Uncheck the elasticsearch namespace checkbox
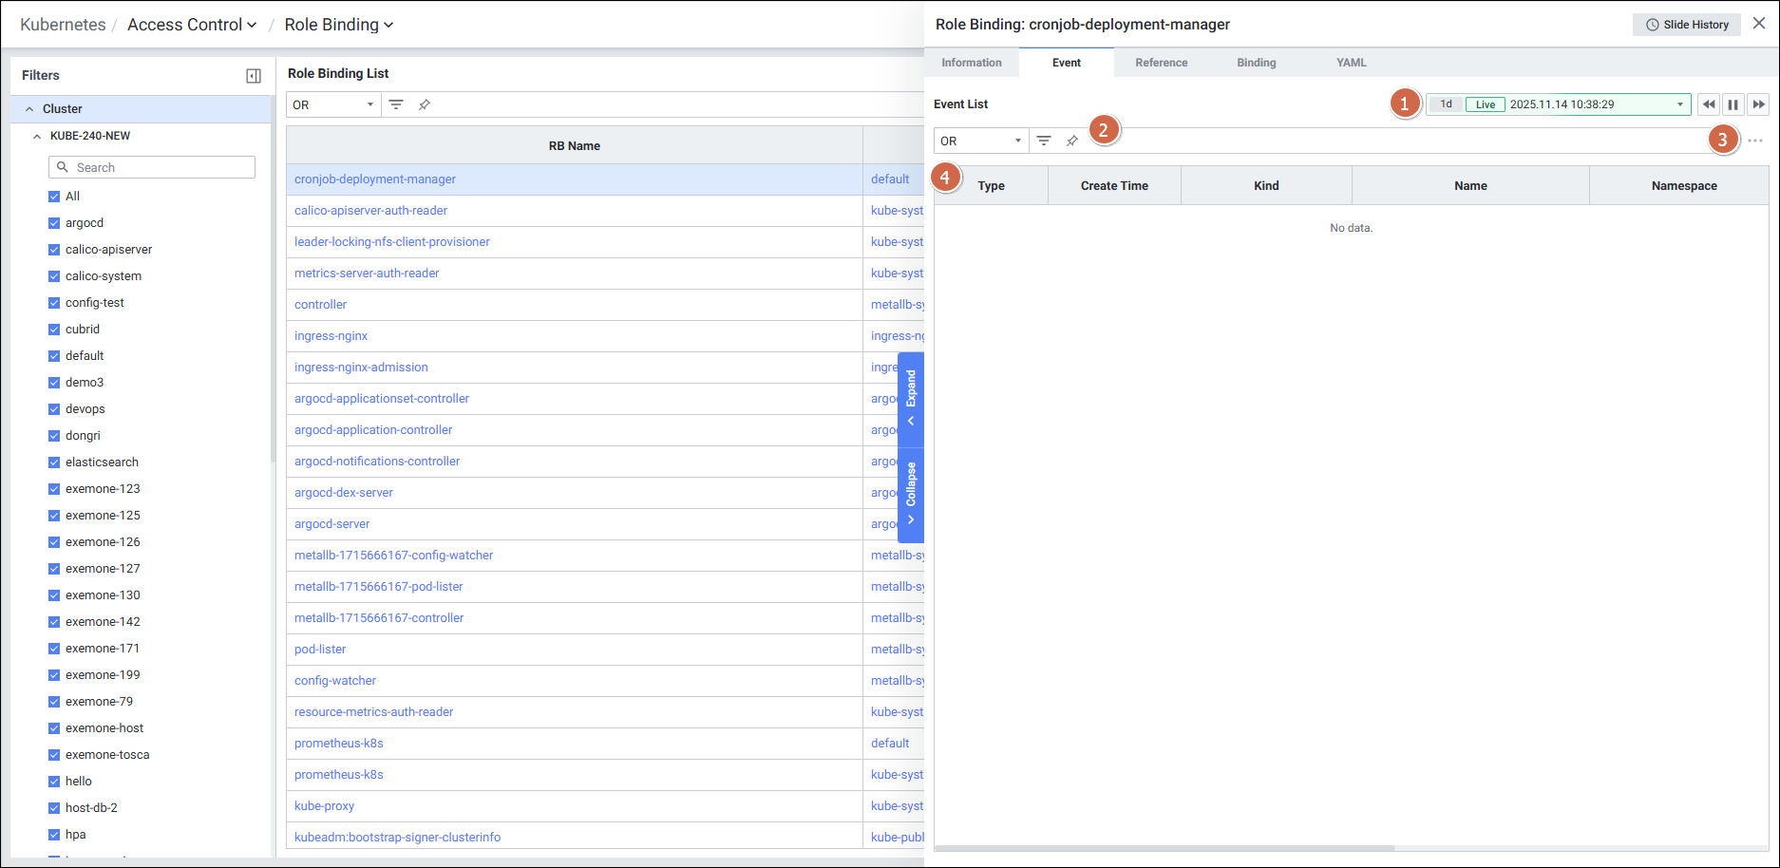This screenshot has height=868, width=1780. pyautogui.click(x=54, y=462)
